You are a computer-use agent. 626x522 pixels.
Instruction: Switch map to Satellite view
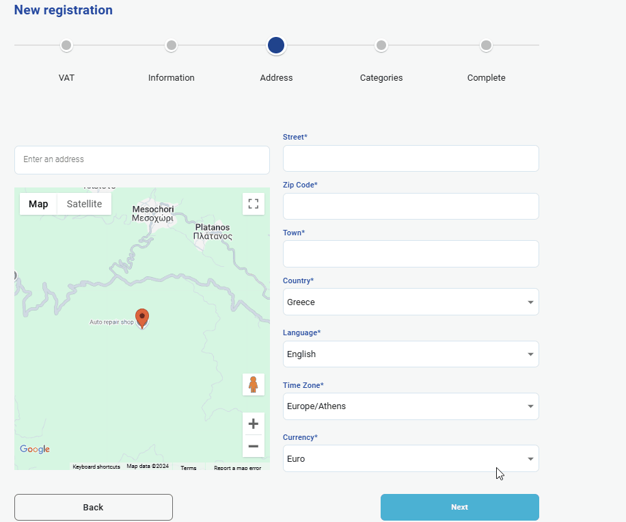pos(84,204)
